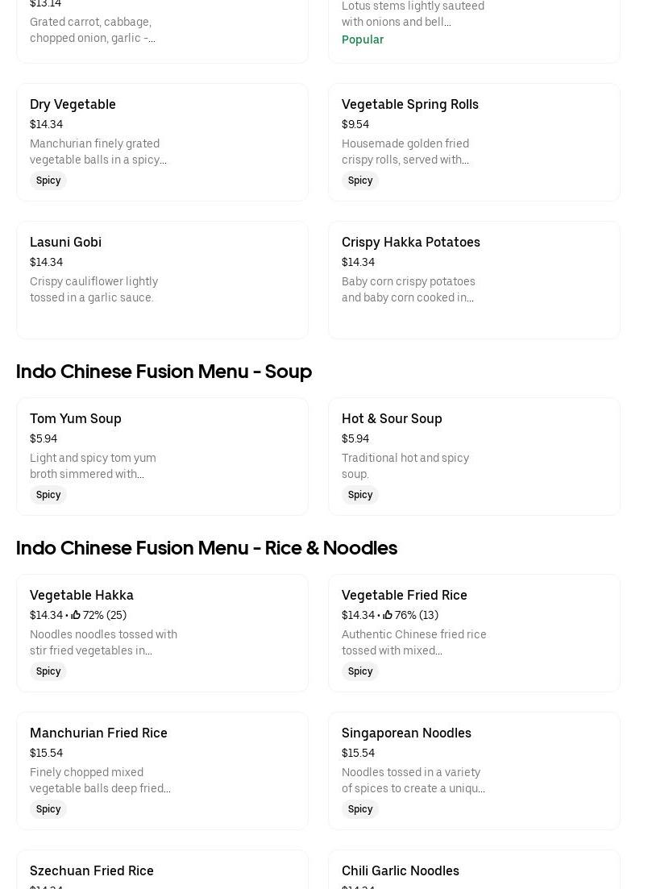This screenshot has width=648, height=889.
Task: Click the Indo Chinese Fusion Menu - Soup heading
Action: pos(164,372)
